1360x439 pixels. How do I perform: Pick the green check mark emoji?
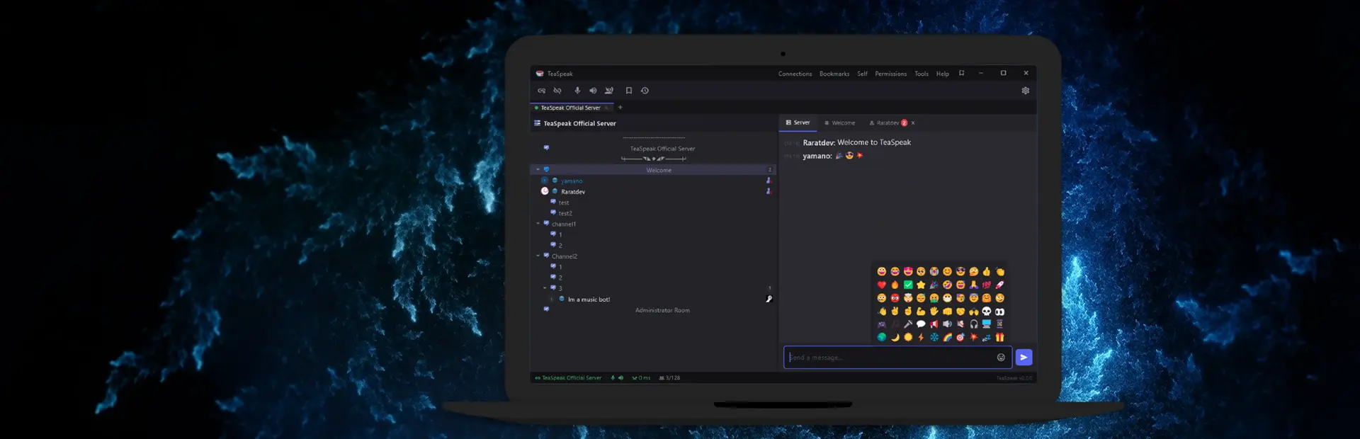(x=908, y=285)
